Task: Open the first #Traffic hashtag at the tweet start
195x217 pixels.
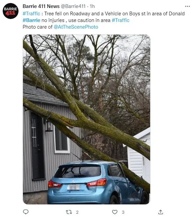Action: [x=31, y=14]
